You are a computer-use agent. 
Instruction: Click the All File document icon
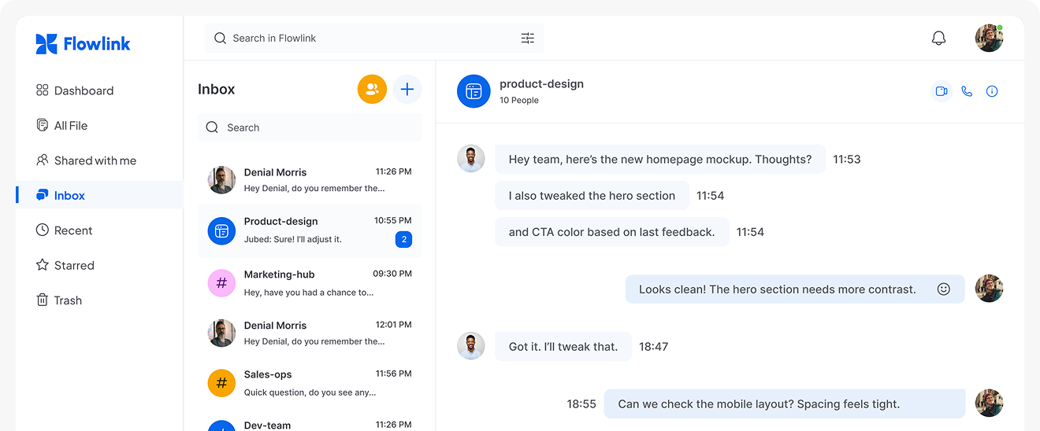[x=43, y=125]
